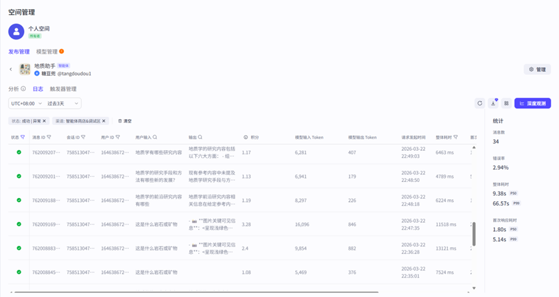The image size is (559, 297).
Task: Go back using the left arrow
Action: [x=11, y=69]
